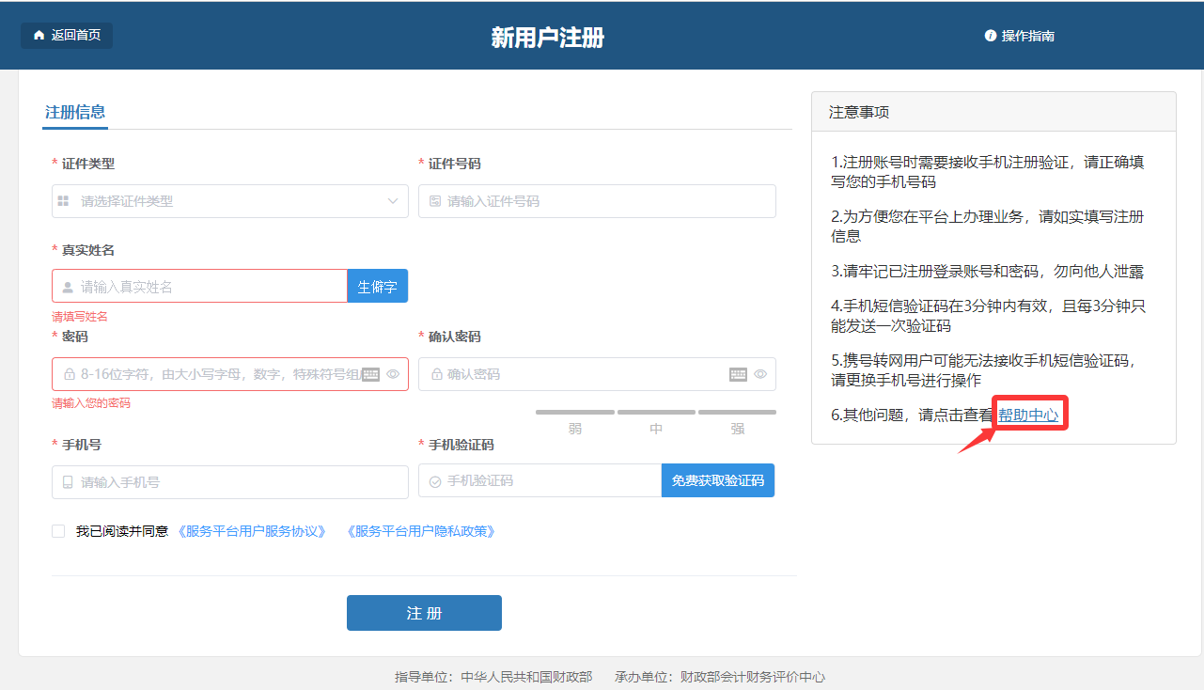Show password using 密码 eye icon
Screen dimensions: 1204x690
(393, 374)
